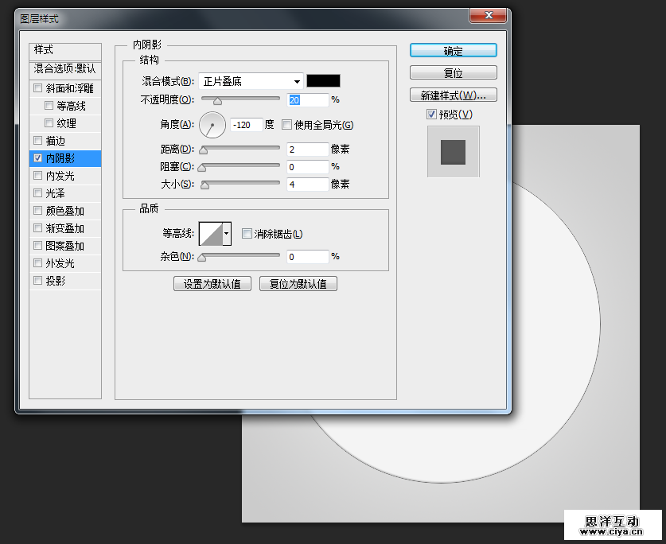
Task: Click 复位为默认值 (Reset to Default) button
Action: 298,284
